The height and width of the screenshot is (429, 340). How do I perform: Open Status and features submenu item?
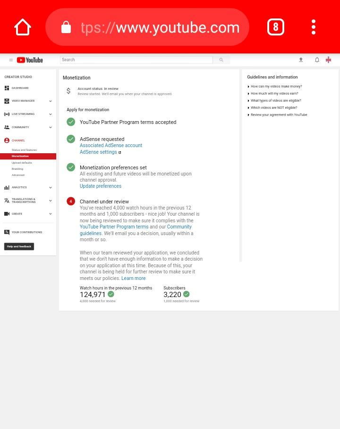pyautogui.click(x=24, y=150)
